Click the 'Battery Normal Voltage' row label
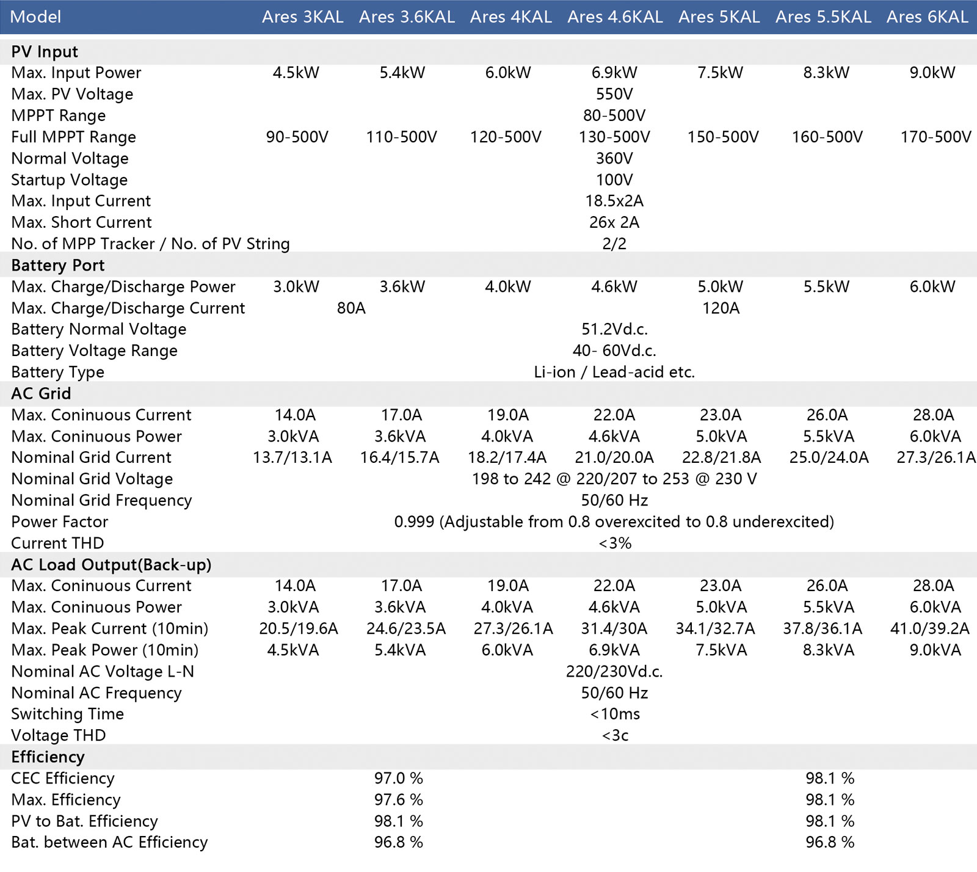The width and height of the screenshot is (977, 872). (x=98, y=329)
